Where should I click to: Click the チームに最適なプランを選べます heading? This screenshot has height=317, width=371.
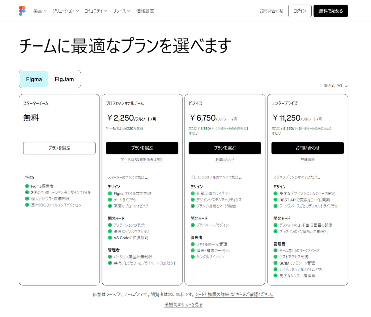[125, 46]
